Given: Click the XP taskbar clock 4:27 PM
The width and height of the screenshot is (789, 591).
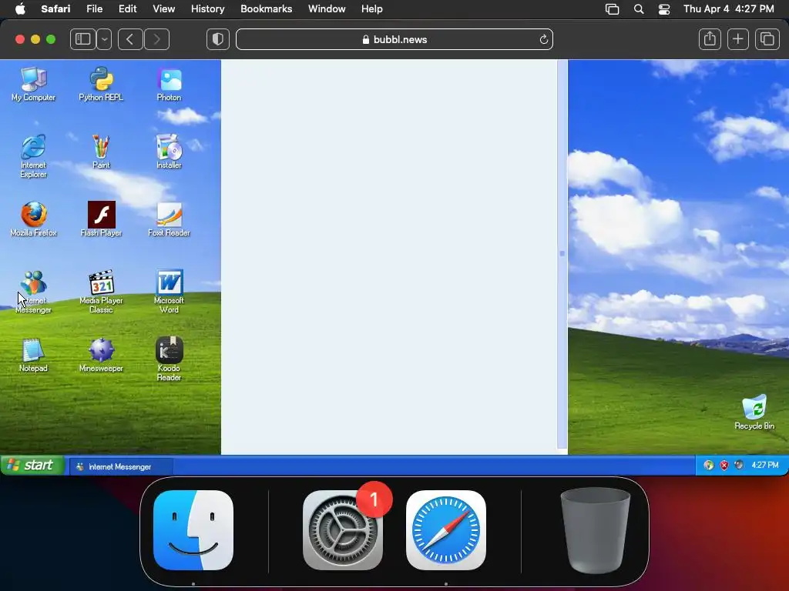Looking at the screenshot, I should [x=765, y=466].
